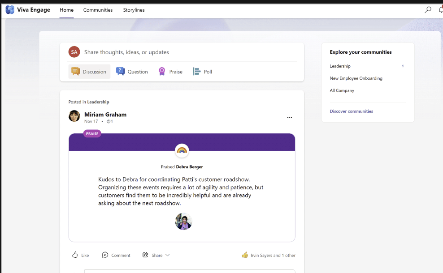Click the rainbow praise badge icon
Viewport: 443px width, 273px height.
point(182,151)
